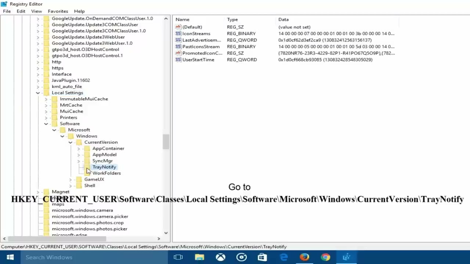Click the UserStartTime value icon
The width and height of the screenshot is (470, 264).
pos(178,60)
